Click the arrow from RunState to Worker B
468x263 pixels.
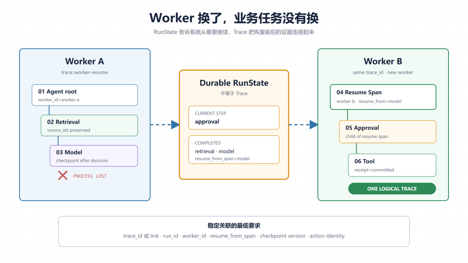tap(303, 125)
